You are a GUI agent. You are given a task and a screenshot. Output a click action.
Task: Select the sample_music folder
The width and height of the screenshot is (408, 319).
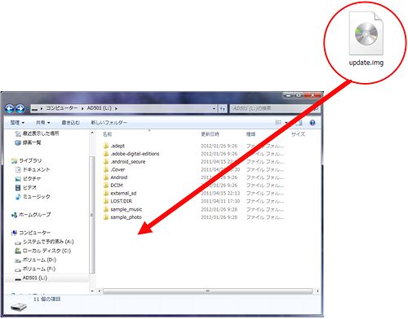(123, 209)
